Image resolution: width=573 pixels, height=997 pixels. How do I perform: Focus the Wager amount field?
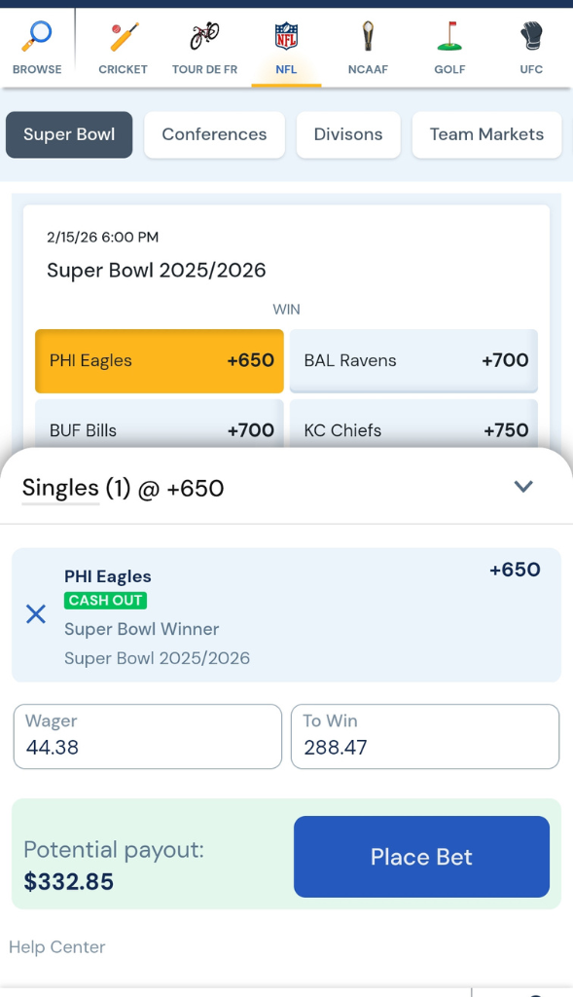click(147, 736)
